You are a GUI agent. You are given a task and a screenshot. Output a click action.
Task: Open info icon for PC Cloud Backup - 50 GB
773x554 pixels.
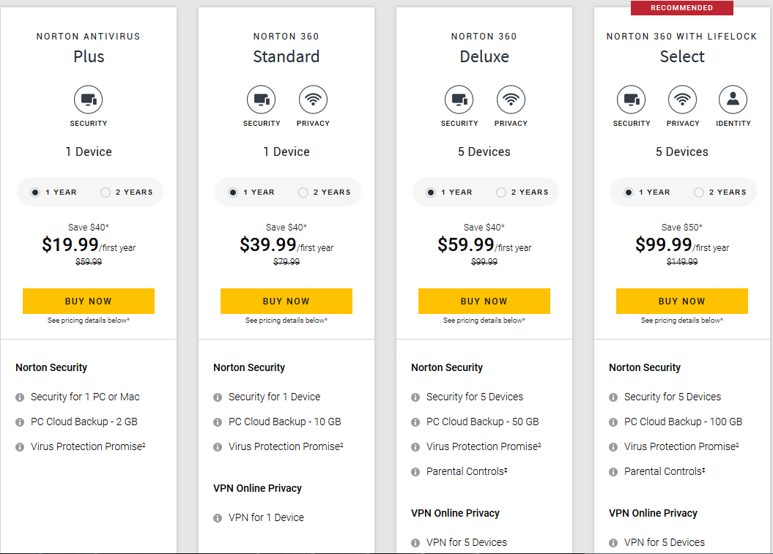415,422
